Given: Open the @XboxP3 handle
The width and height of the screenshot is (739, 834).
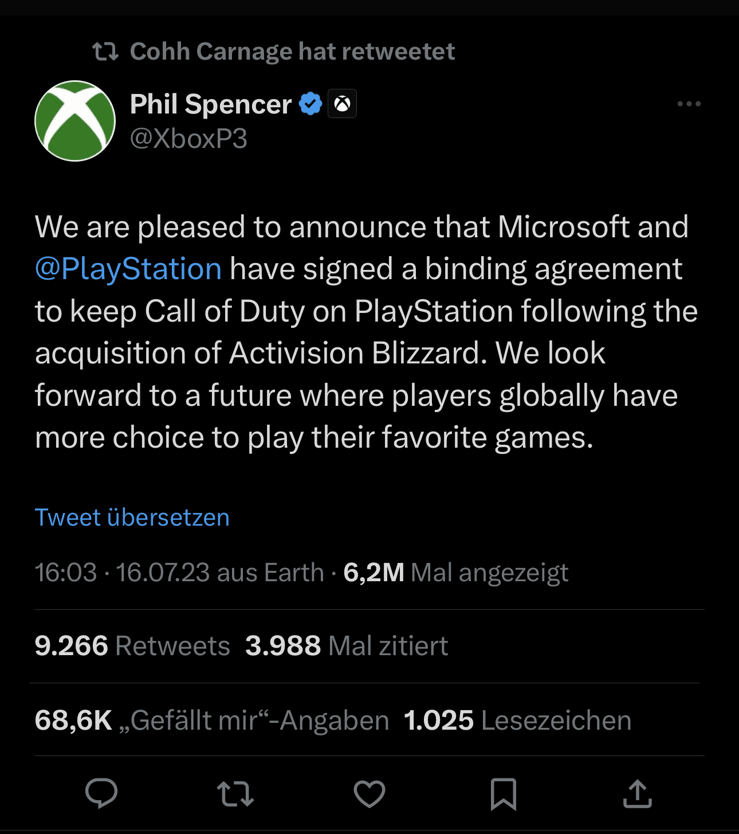Looking at the screenshot, I should (x=188, y=139).
